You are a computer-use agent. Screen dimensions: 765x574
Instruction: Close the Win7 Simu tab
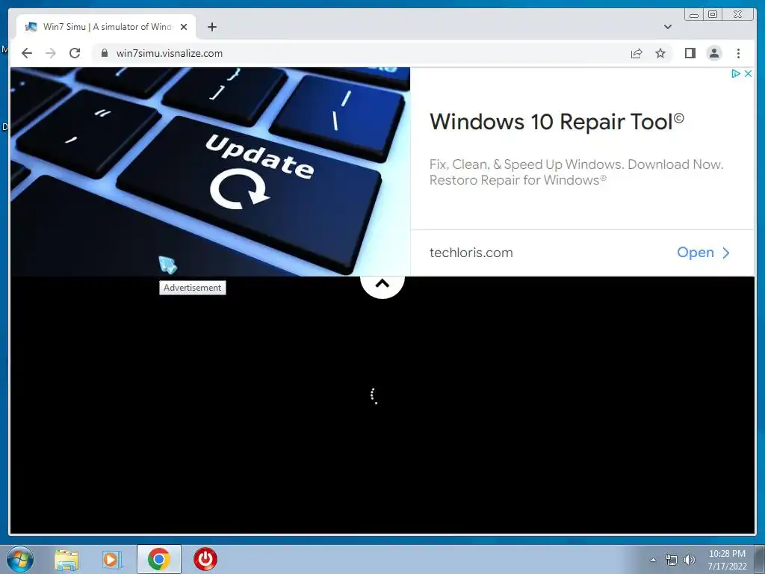(184, 27)
